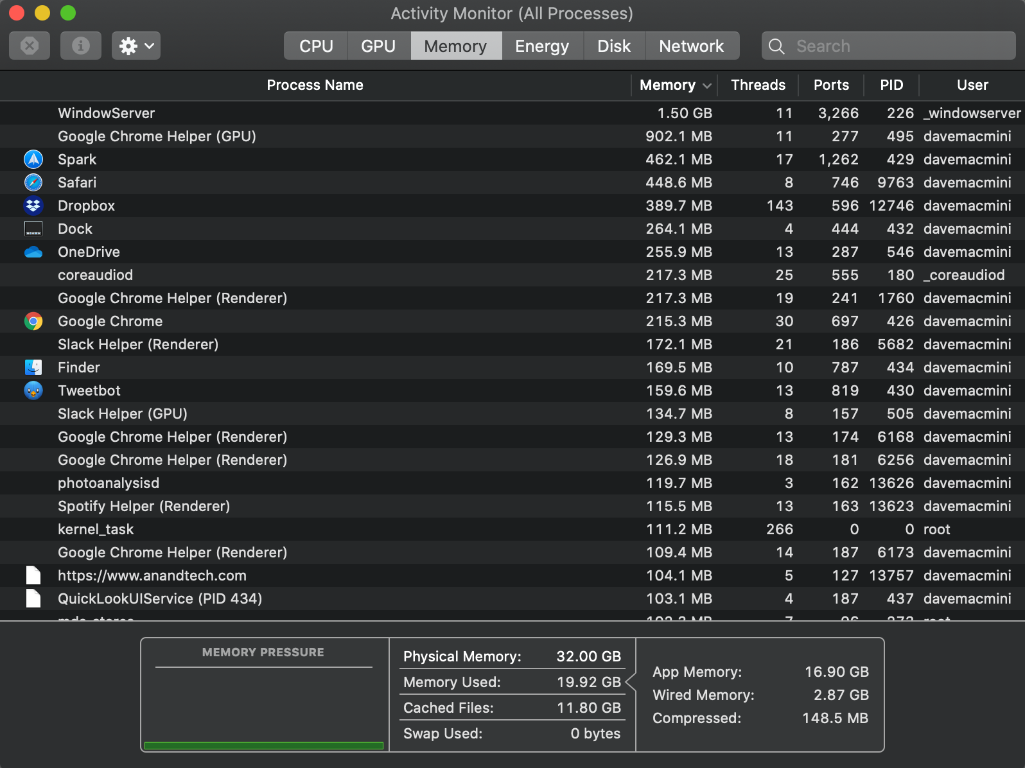Image resolution: width=1025 pixels, height=768 pixels.
Task: Select the Memory tab
Action: pos(456,46)
